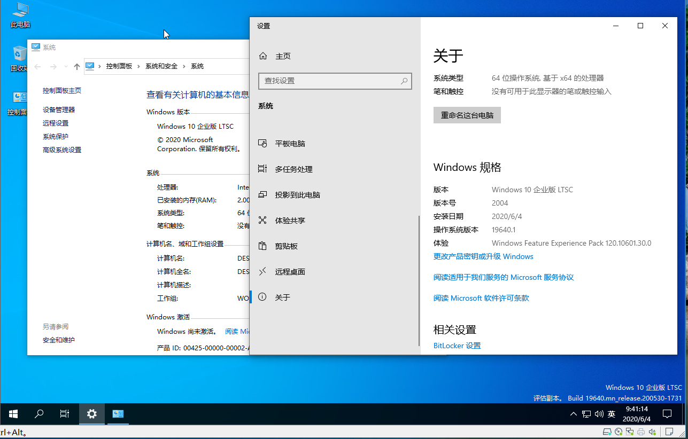The height and width of the screenshot is (439, 688).
Task: Click the multitasking icon beside 多任务处理
Action: (x=262, y=169)
